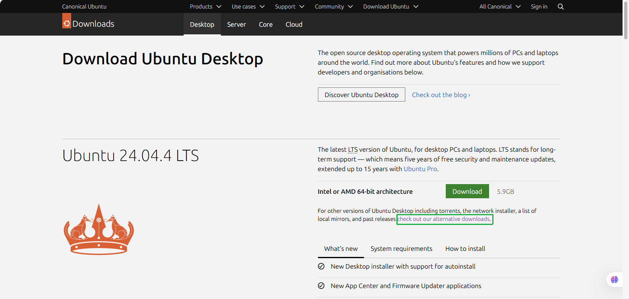629x299 pixels.
Task: Open the Cloud tab
Action: [294, 24]
